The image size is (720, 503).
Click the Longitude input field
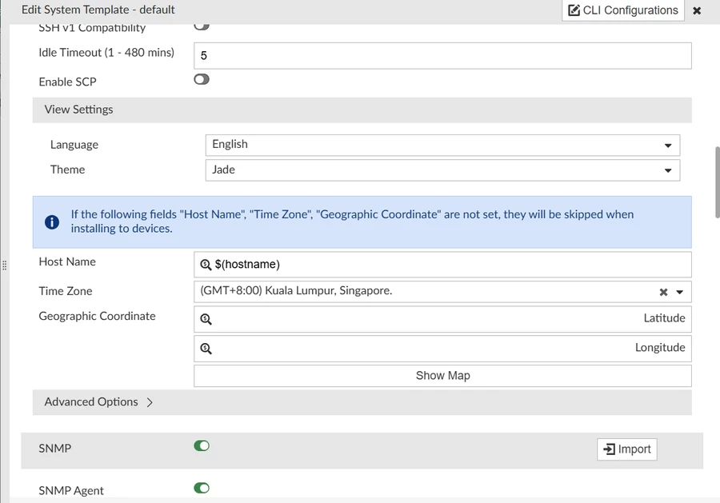[x=442, y=349]
